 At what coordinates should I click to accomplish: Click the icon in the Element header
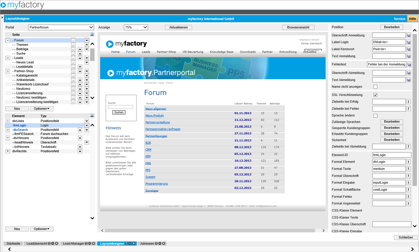click(92, 116)
